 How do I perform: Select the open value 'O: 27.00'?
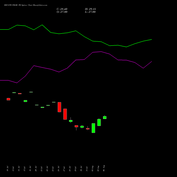point(62,12)
